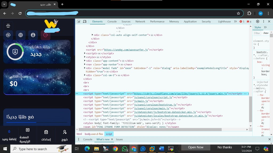Open the jquery.min.js cloudflare link

click(x=180, y=94)
